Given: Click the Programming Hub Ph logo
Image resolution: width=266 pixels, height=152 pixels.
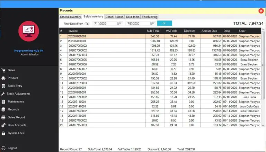Looking at the screenshot, I should tap(29, 31).
